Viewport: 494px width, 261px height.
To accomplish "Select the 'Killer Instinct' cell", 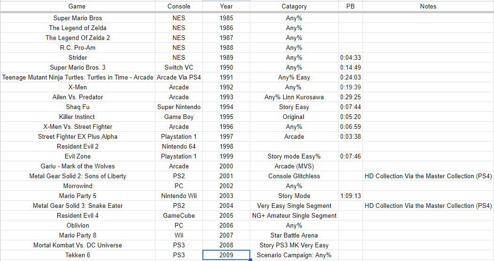I will (x=77, y=117).
